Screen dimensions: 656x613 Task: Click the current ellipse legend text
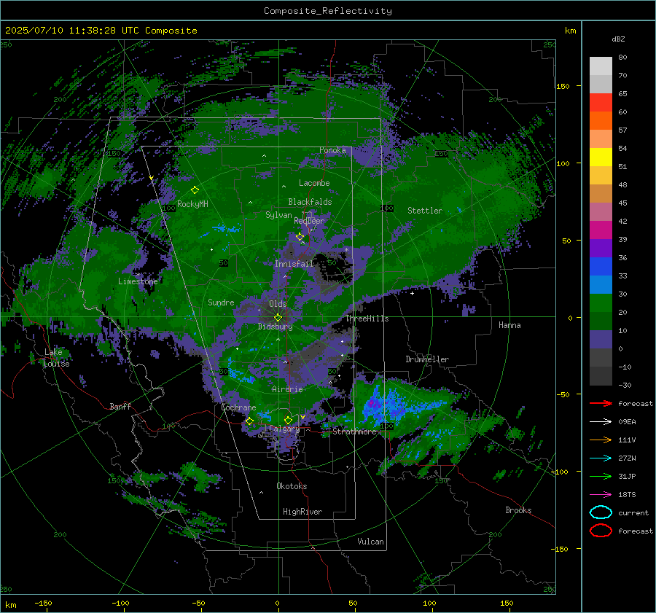click(633, 513)
